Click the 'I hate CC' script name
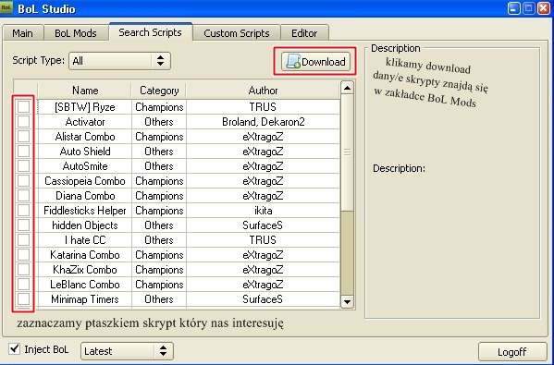The width and height of the screenshot is (554, 365). (x=85, y=240)
